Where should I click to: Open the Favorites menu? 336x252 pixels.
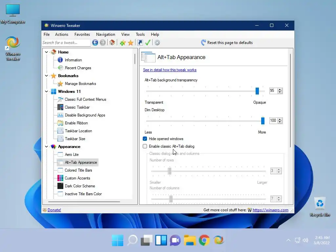click(82, 34)
